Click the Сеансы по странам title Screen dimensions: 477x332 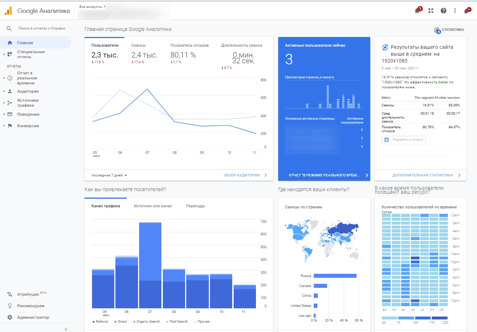coord(303,207)
